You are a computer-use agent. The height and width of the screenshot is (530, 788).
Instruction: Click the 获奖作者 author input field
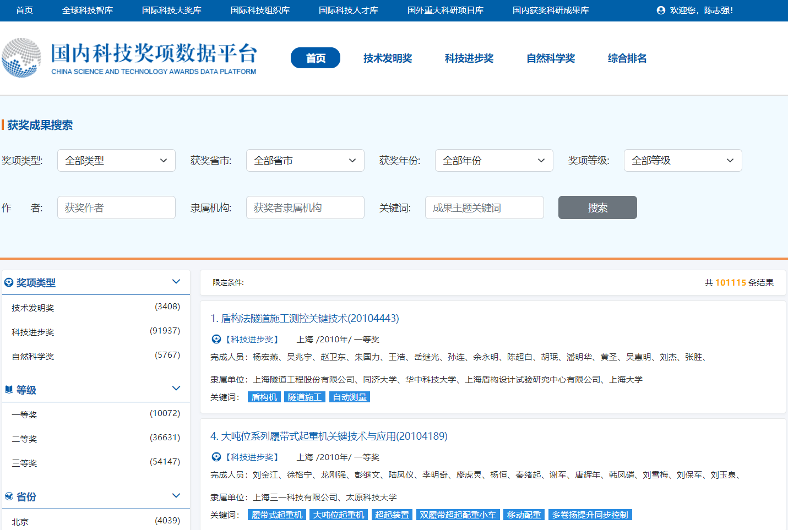click(116, 208)
